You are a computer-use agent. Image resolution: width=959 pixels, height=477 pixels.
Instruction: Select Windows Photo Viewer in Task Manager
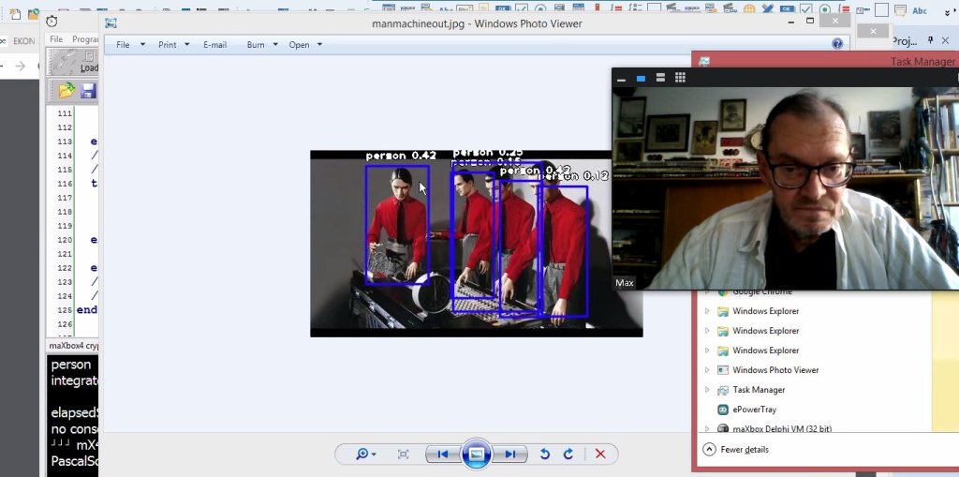(x=775, y=370)
